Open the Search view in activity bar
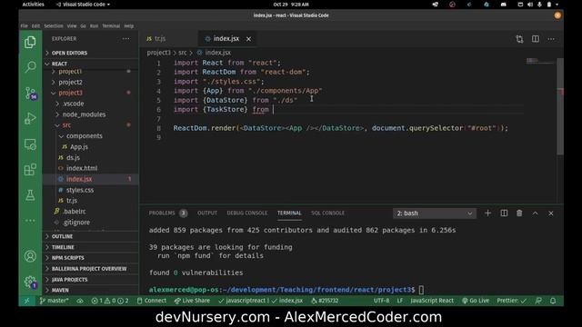 (x=30, y=67)
